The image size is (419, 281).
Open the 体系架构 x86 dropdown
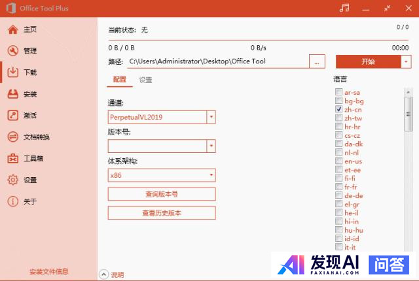[211, 175]
